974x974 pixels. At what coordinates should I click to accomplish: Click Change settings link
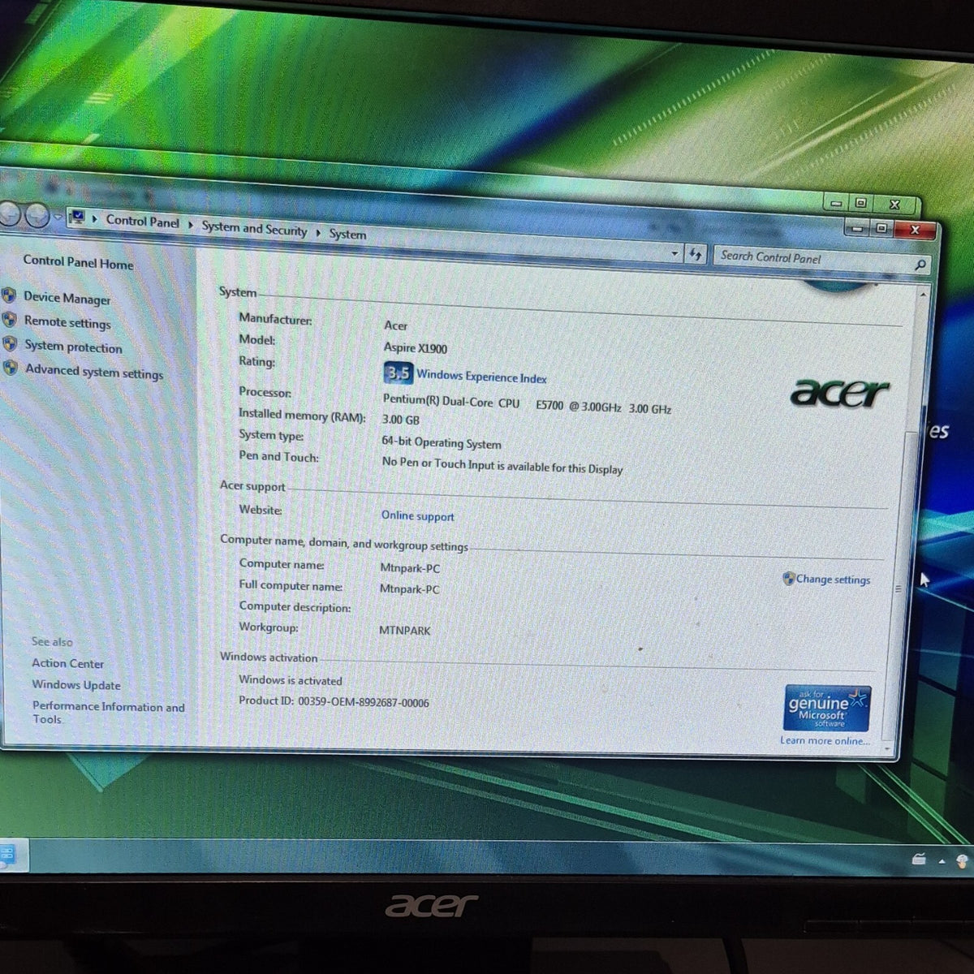coord(833,580)
